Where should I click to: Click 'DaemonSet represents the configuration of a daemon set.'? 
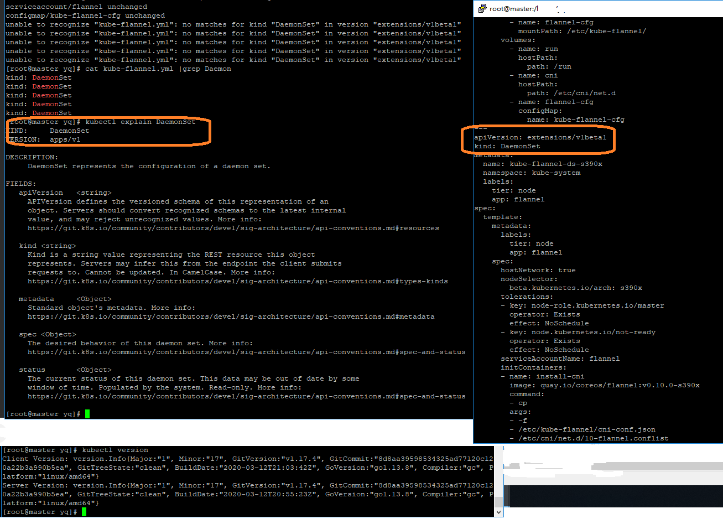tap(149, 166)
